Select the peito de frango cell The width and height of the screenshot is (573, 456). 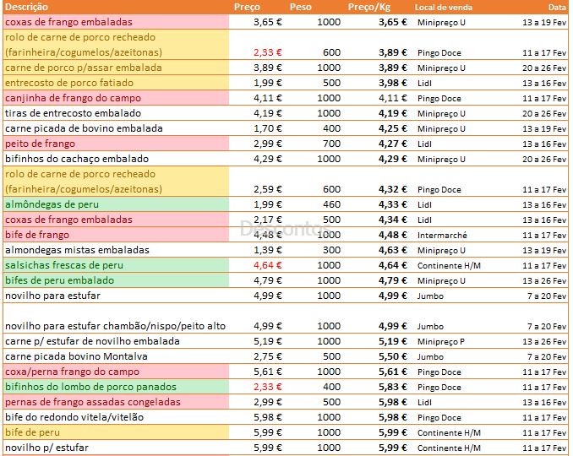[x=117, y=144]
